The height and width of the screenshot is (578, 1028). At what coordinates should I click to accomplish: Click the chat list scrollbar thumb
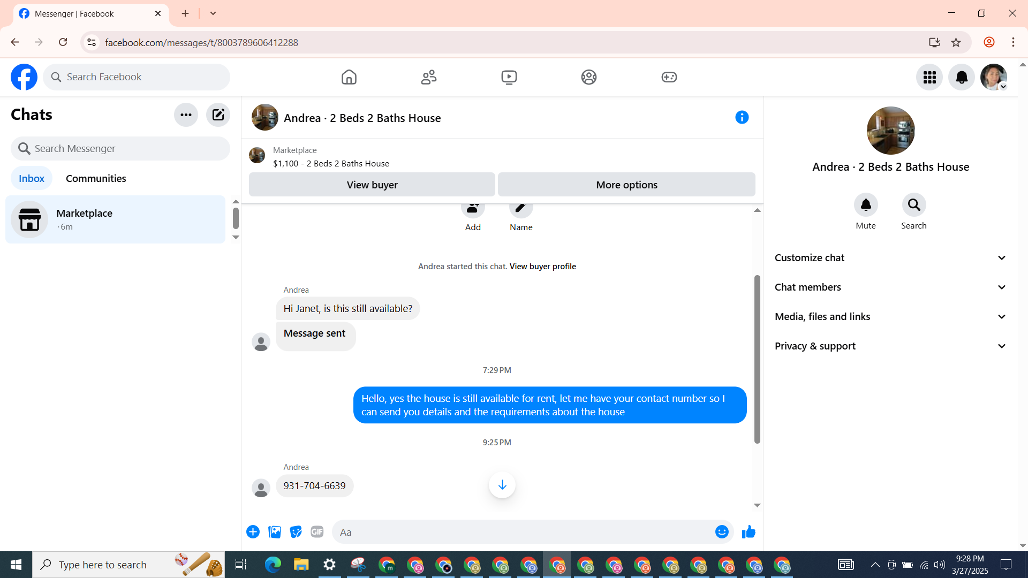(236, 218)
